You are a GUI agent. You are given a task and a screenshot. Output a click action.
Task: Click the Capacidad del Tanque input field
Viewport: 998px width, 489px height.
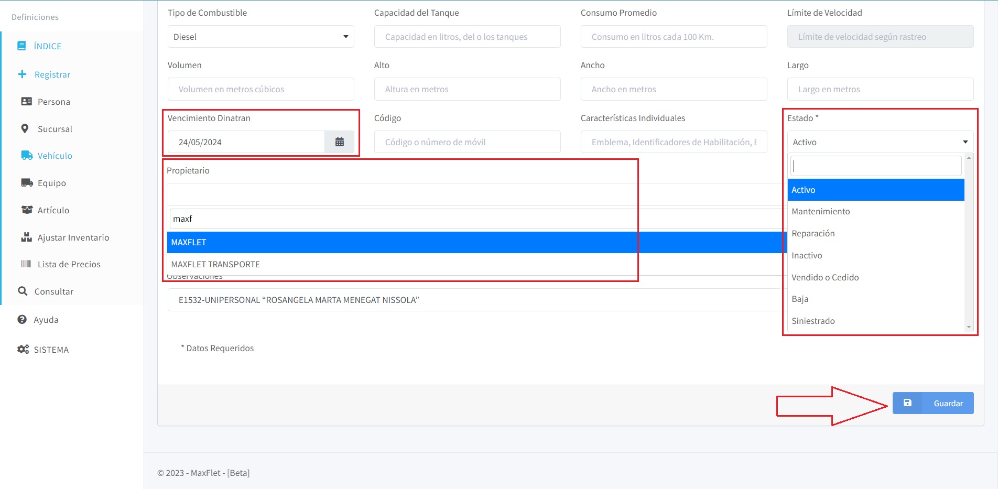[x=467, y=37]
